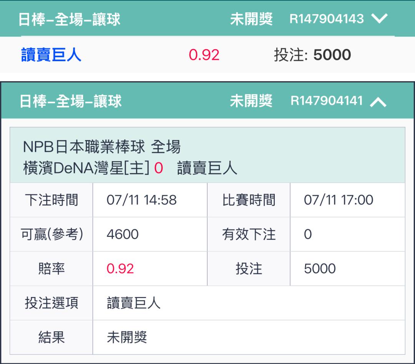Click the red 0.92 odds in first bet row

(x=204, y=55)
